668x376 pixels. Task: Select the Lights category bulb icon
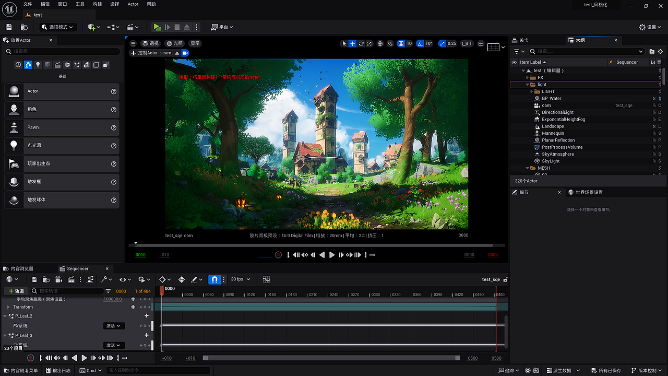38,65
